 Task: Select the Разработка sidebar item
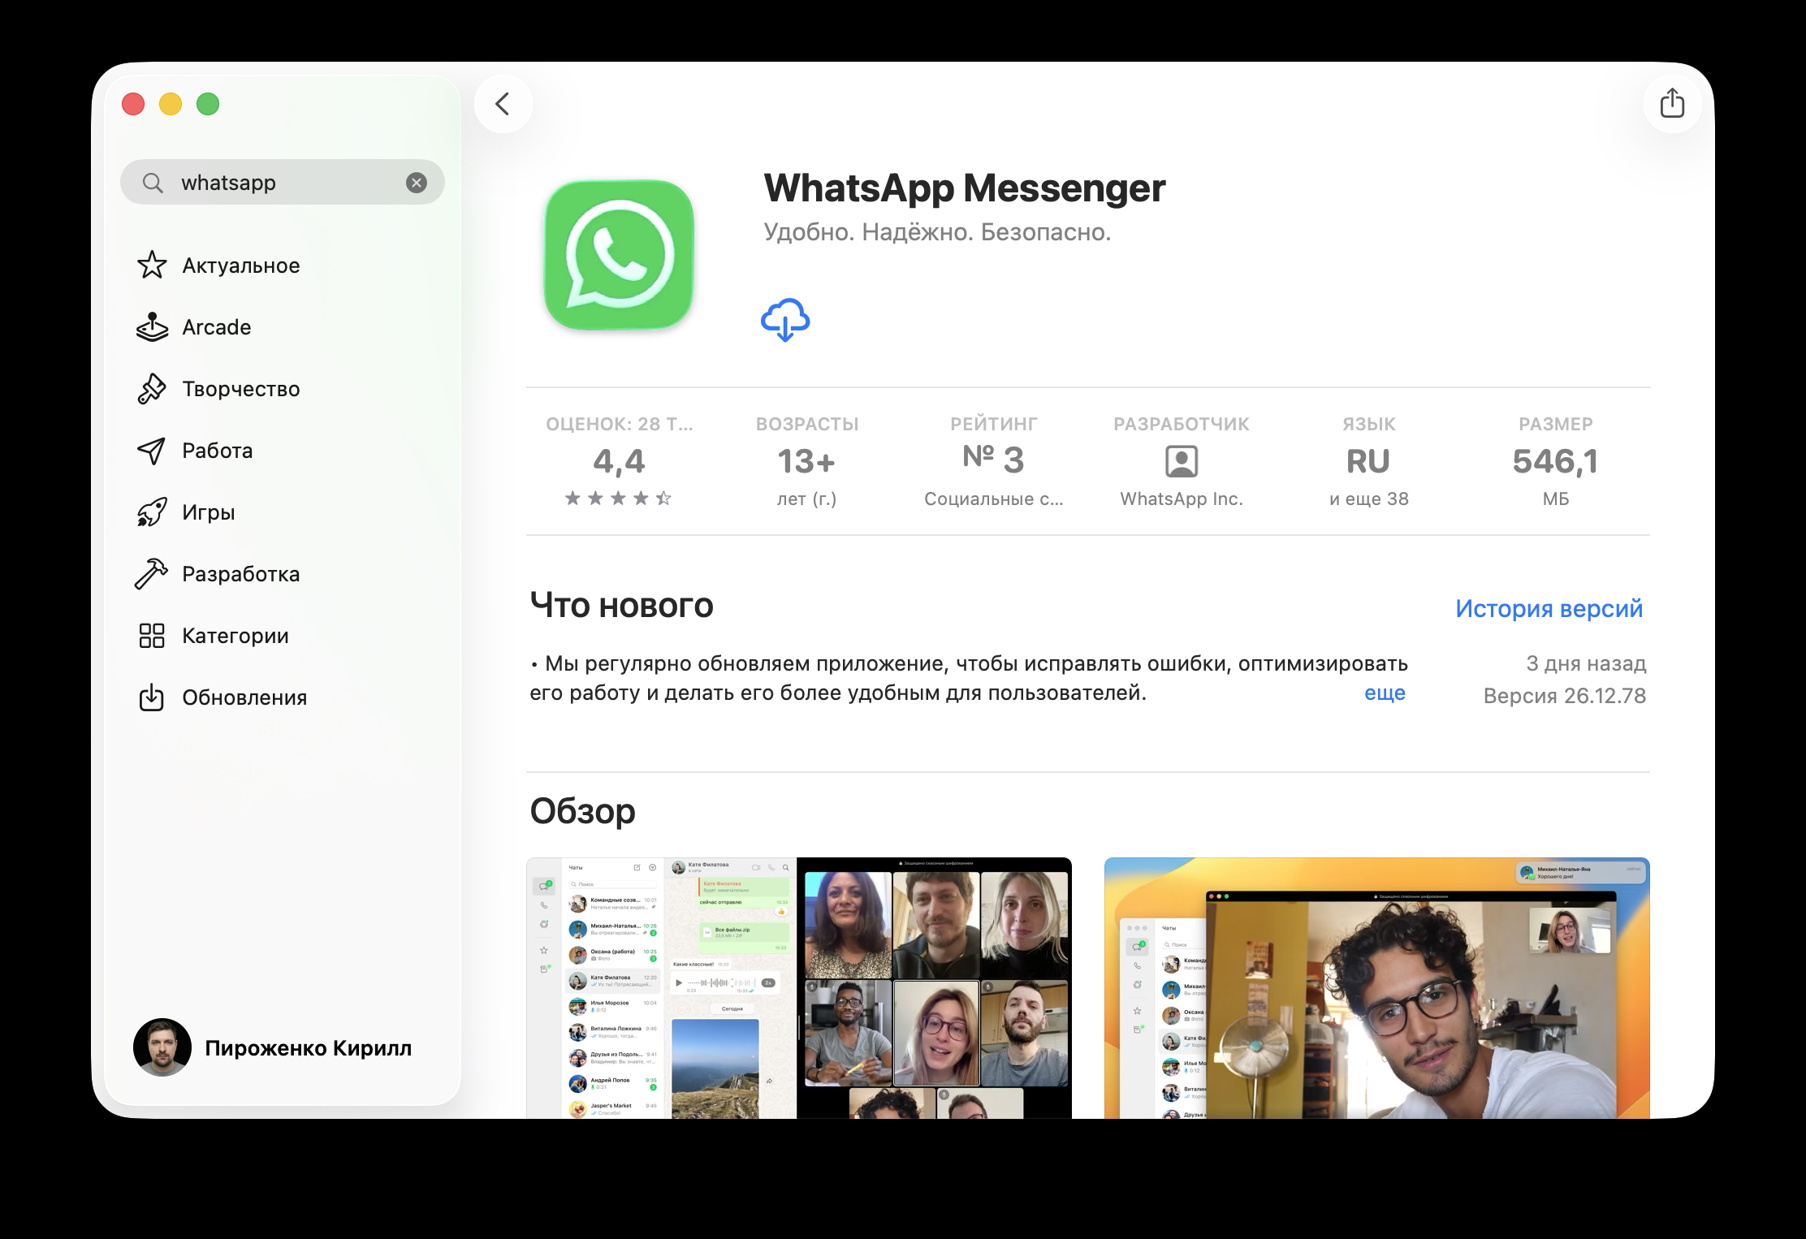240,574
